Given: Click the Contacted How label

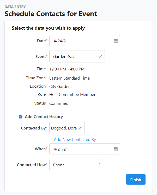Looking at the screenshot, I should pyautogui.click(x=31, y=165).
